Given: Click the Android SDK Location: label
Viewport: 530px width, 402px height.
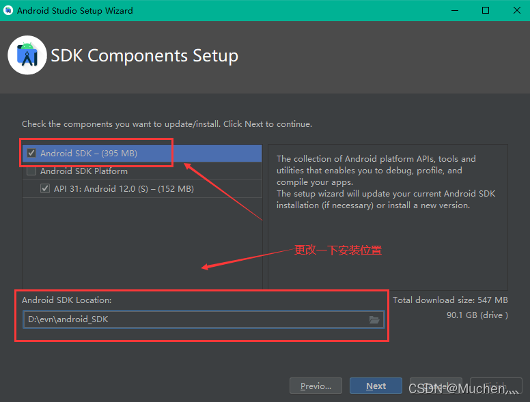Looking at the screenshot, I should pos(66,300).
